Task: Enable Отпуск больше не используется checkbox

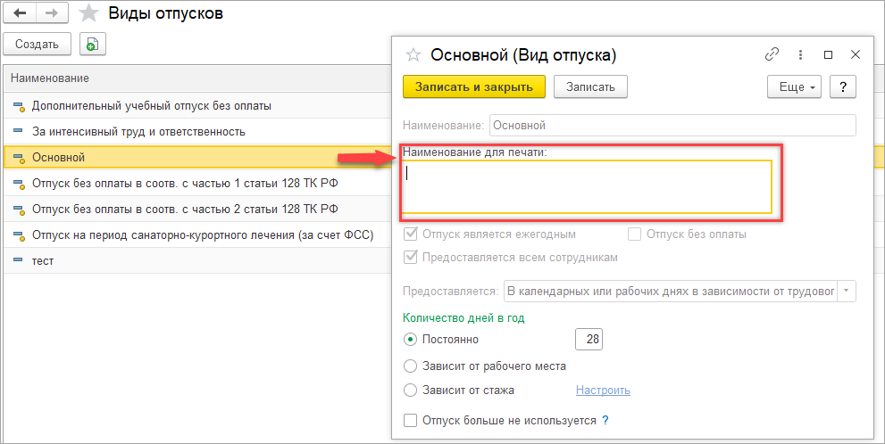Action: [x=411, y=420]
